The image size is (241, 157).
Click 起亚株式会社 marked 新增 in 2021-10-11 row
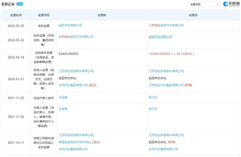[x=157, y=142]
